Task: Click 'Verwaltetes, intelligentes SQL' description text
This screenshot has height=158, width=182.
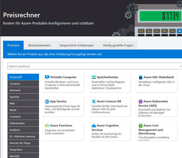Action: pyautogui.click(x=156, y=83)
